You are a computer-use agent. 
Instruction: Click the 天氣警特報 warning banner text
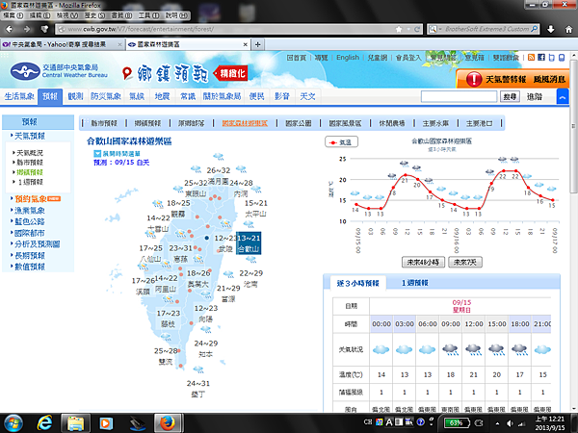coord(506,79)
